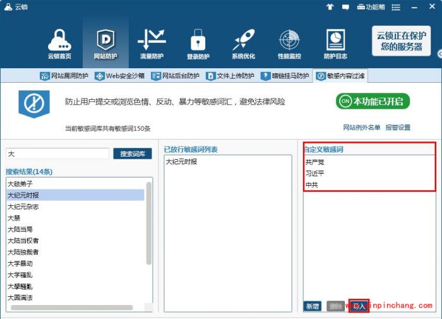Click the 云锁正在保护您的服务器 status button
442x319 pixels.
click(x=401, y=41)
